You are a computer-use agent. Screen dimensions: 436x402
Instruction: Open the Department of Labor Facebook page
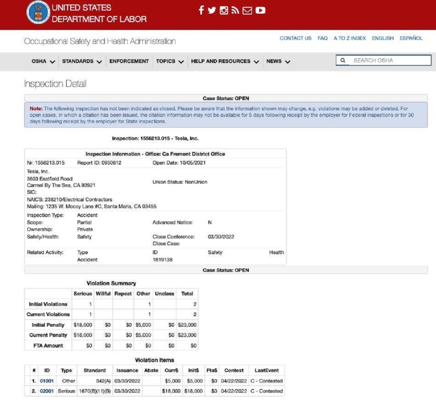coord(201,10)
